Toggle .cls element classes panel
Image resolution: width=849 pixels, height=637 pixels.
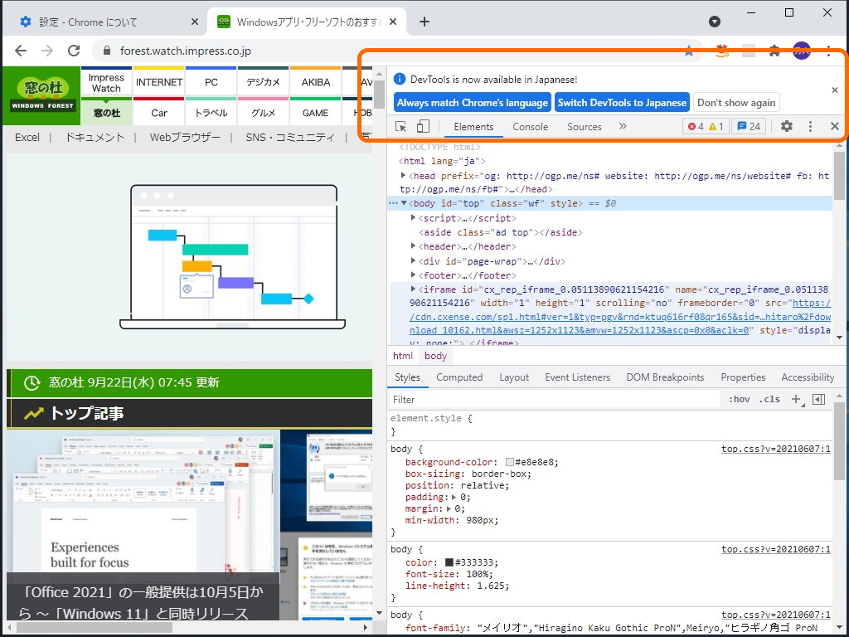pos(769,399)
